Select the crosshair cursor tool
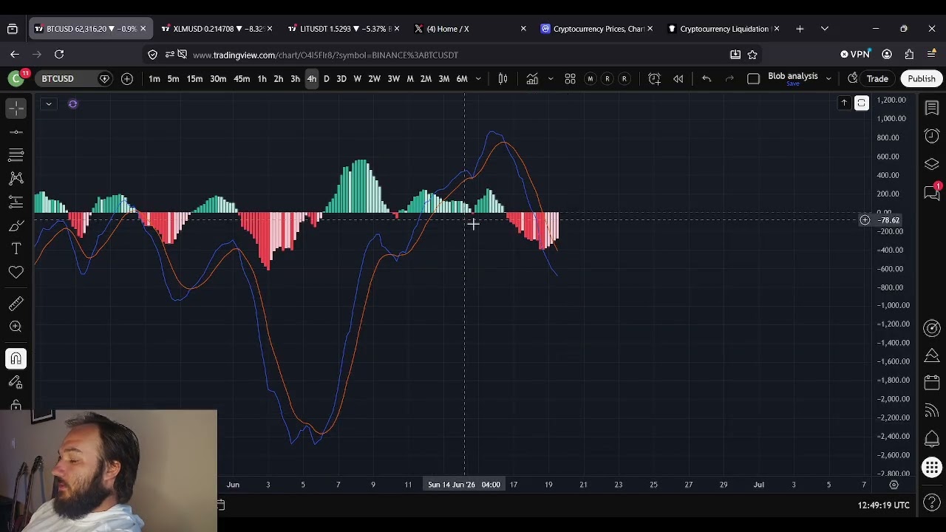The height and width of the screenshot is (532, 946). [16, 108]
